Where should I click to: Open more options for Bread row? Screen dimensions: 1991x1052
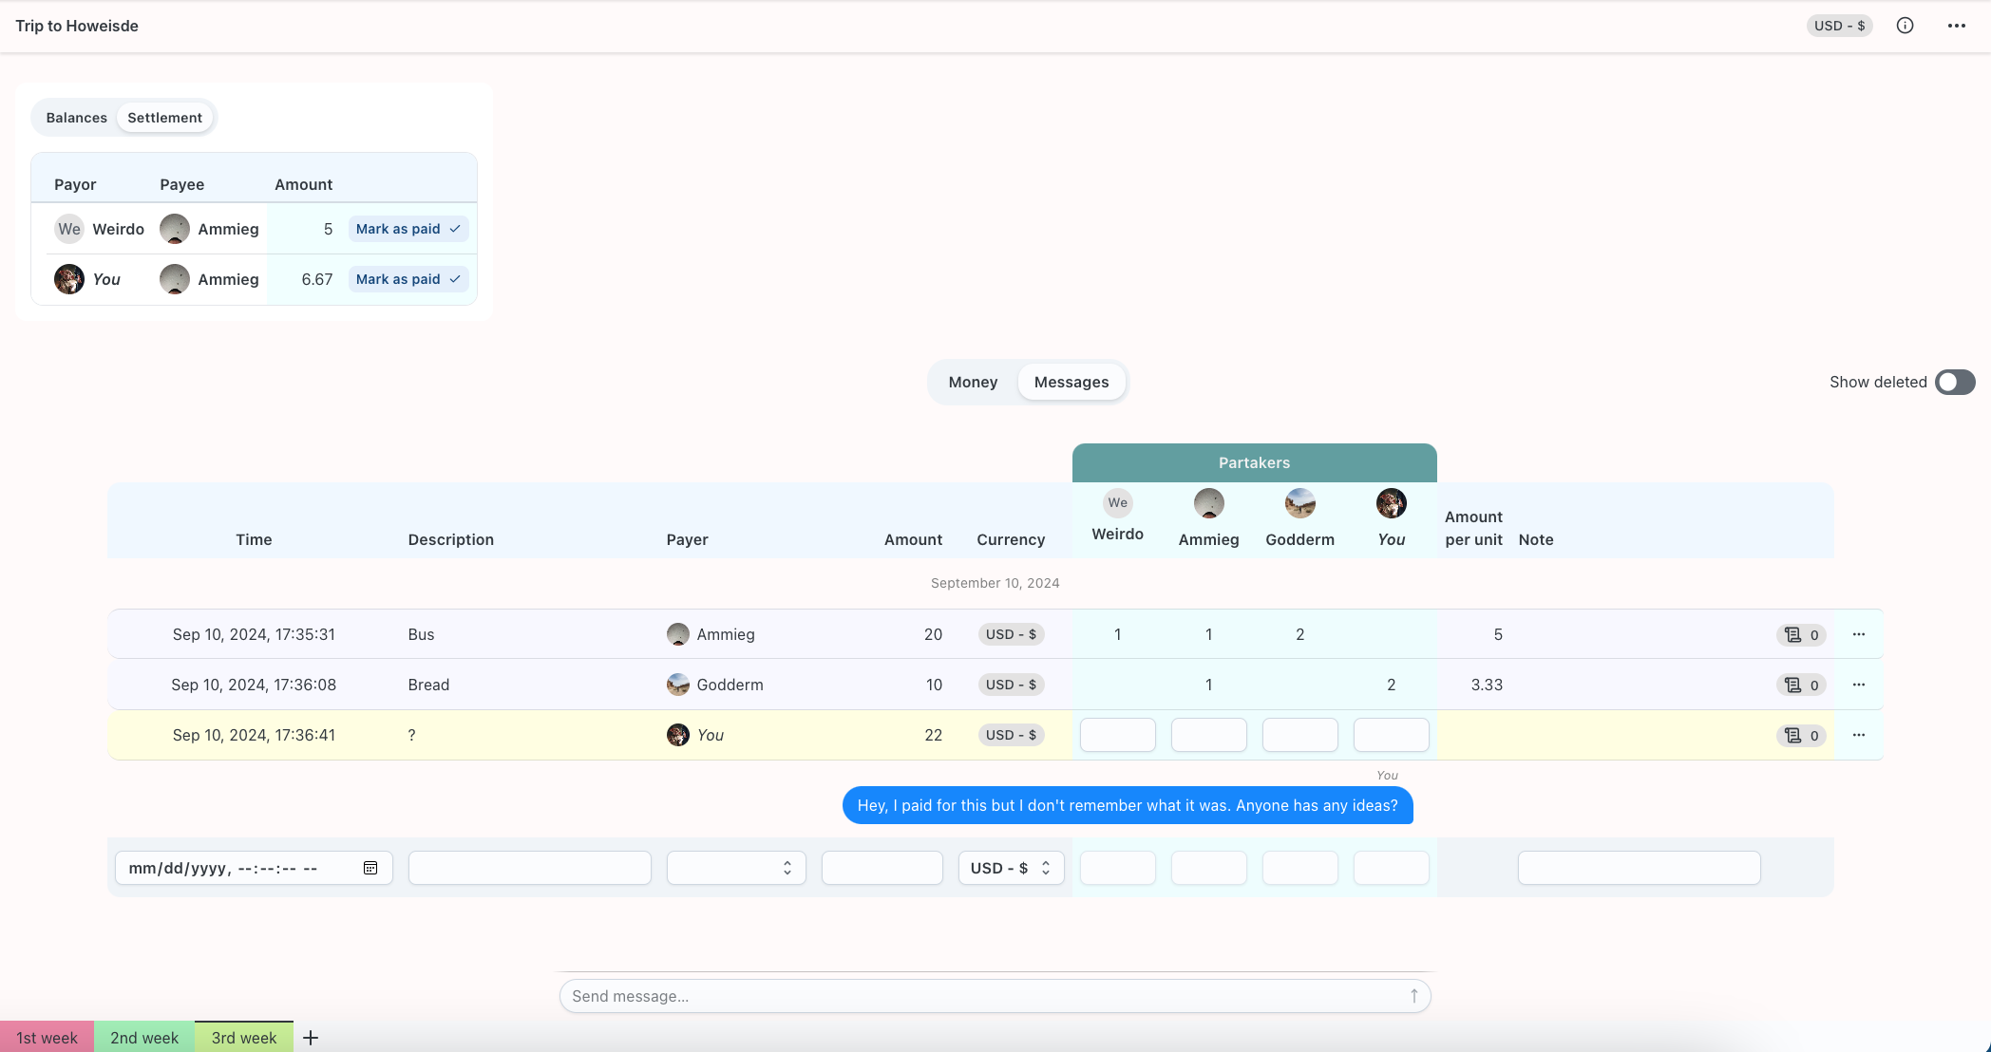pos(1858,685)
